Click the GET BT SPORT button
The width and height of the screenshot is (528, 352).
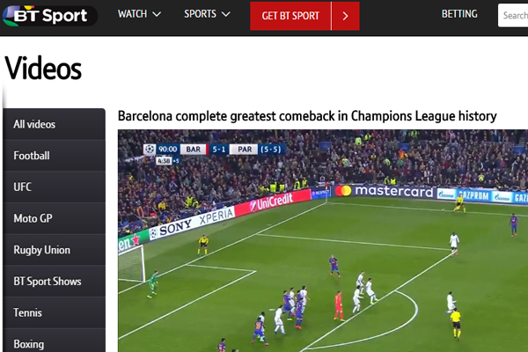click(x=290, y=16)
